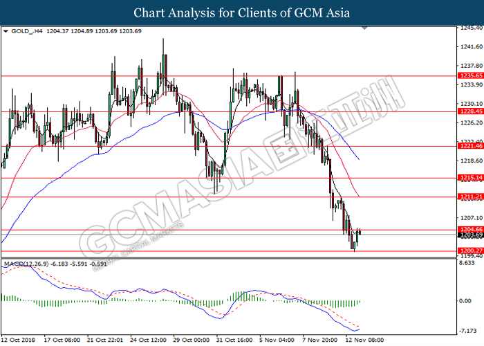
Task: Select the GOLD_,H4 symbol label
Action: (27, 31)
